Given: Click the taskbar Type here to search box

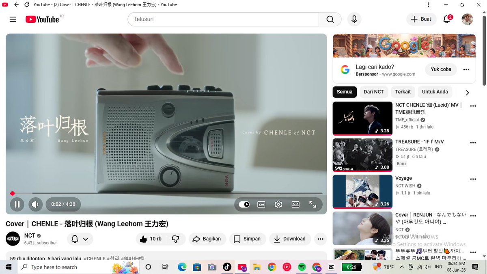Looking at the screenshot, I should pyautogui.click(x=79, y=267).
